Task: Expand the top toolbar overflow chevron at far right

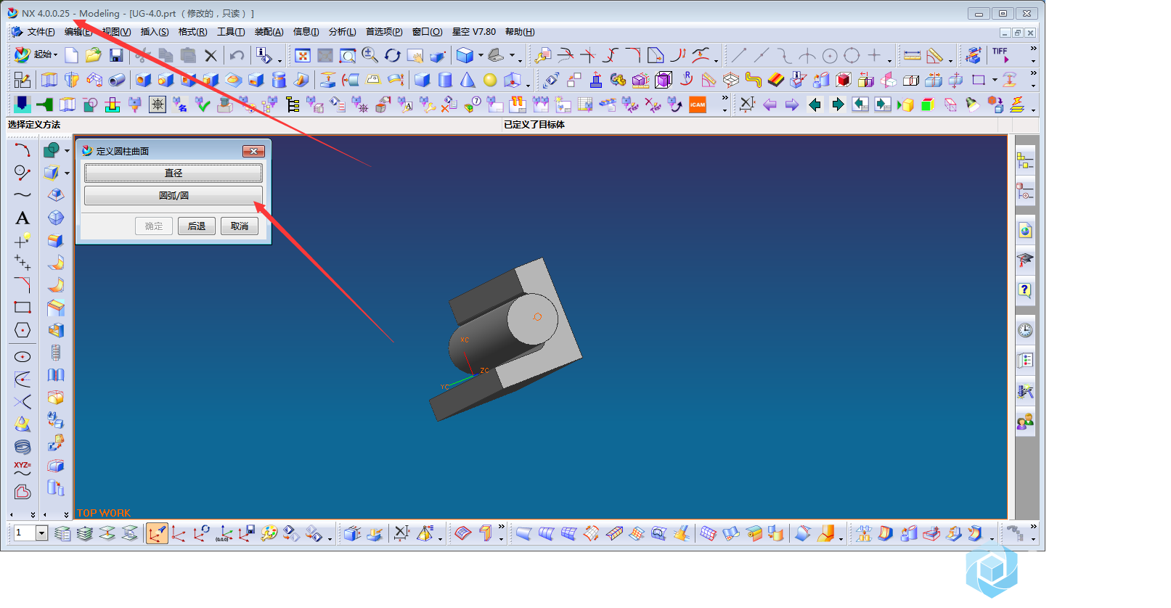Action: (1033, 49)
